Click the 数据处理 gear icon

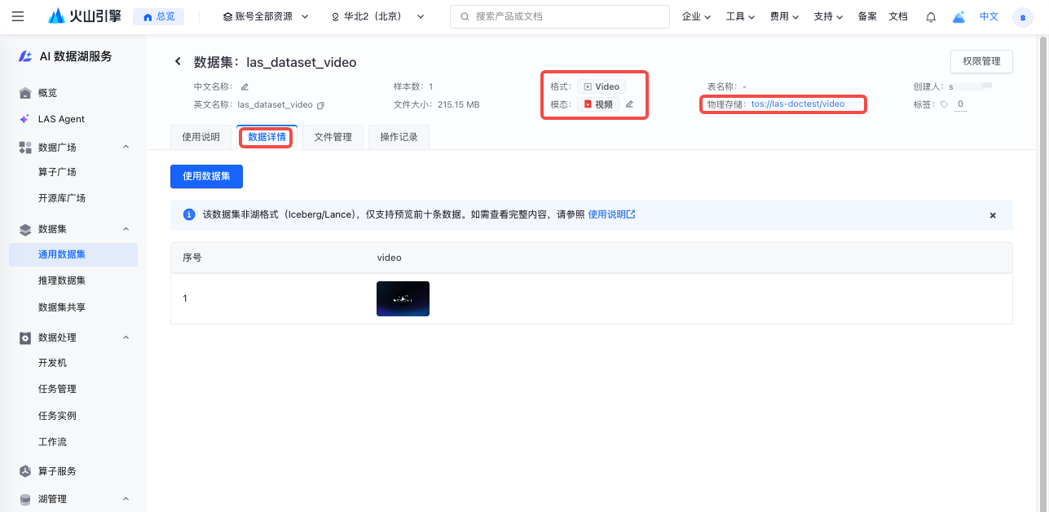coord(25,338)
